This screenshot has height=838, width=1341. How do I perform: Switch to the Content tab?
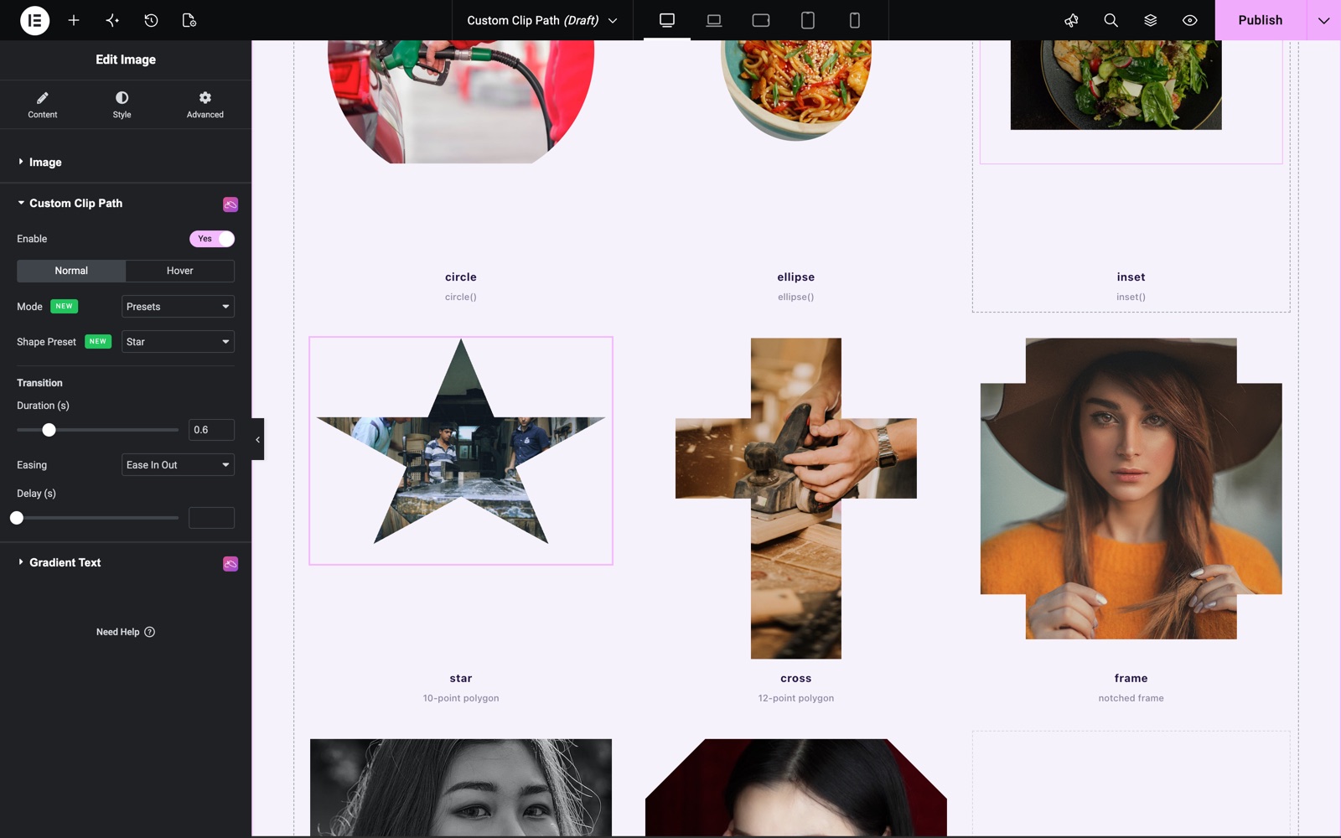pos(43,105)
